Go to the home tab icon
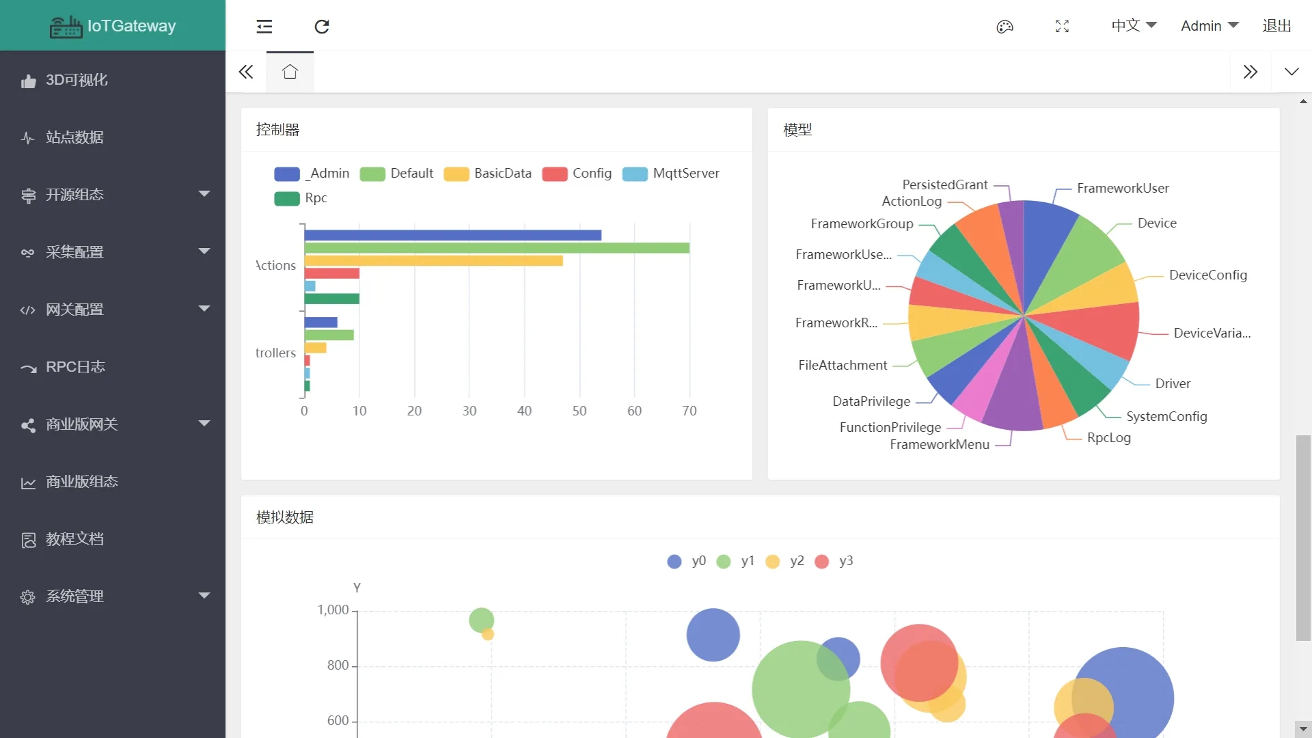Image resolution: width=1312 pixels, height=738 pixels. [x=290, y=72]
